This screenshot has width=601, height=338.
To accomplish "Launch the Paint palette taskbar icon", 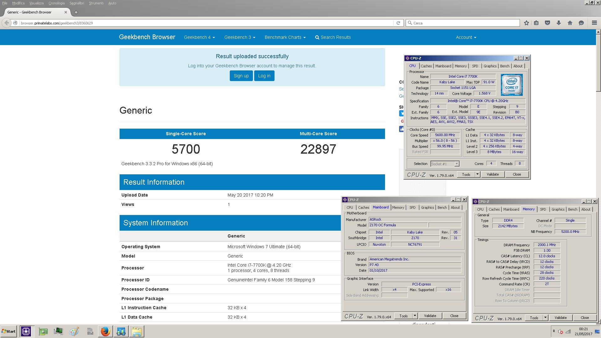I will [74, 331].
